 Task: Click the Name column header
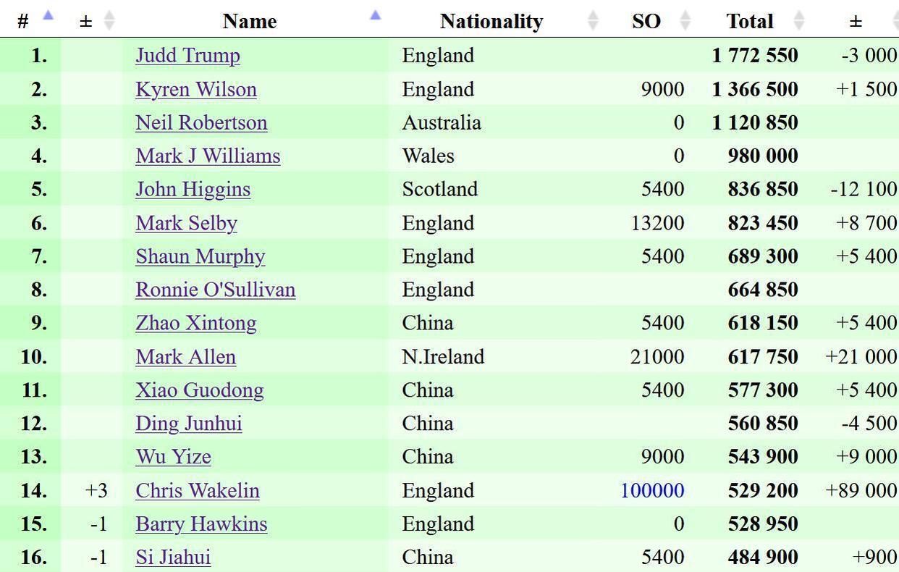click(250, 22)
